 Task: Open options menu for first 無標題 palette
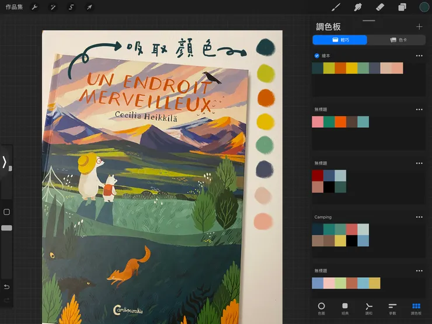pos(419,109)
